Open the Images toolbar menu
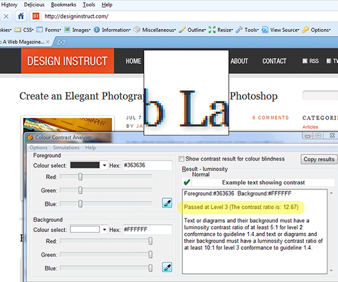The height and width of the screenshot is (282, 338). (x=81, y=30)
